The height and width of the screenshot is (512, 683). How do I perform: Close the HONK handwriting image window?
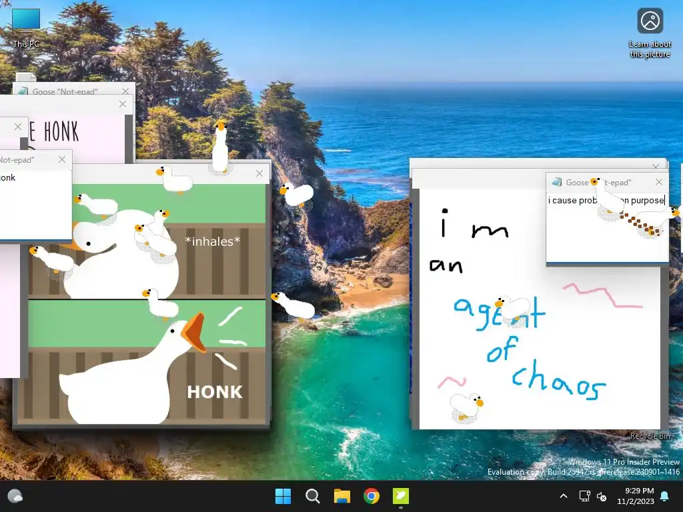(123, 104)
